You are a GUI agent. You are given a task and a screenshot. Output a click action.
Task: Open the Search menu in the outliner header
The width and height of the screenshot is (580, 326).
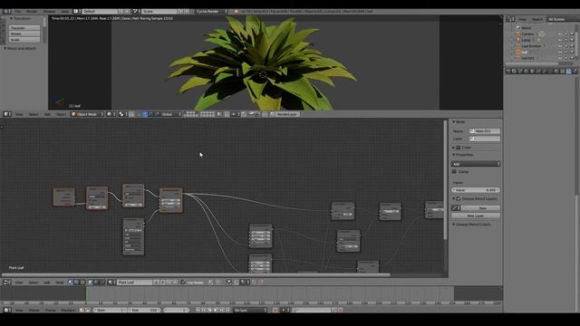[537, 19]
